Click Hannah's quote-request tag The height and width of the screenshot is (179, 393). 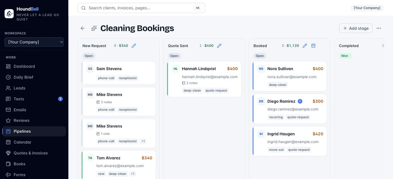[x=216, y=91]
